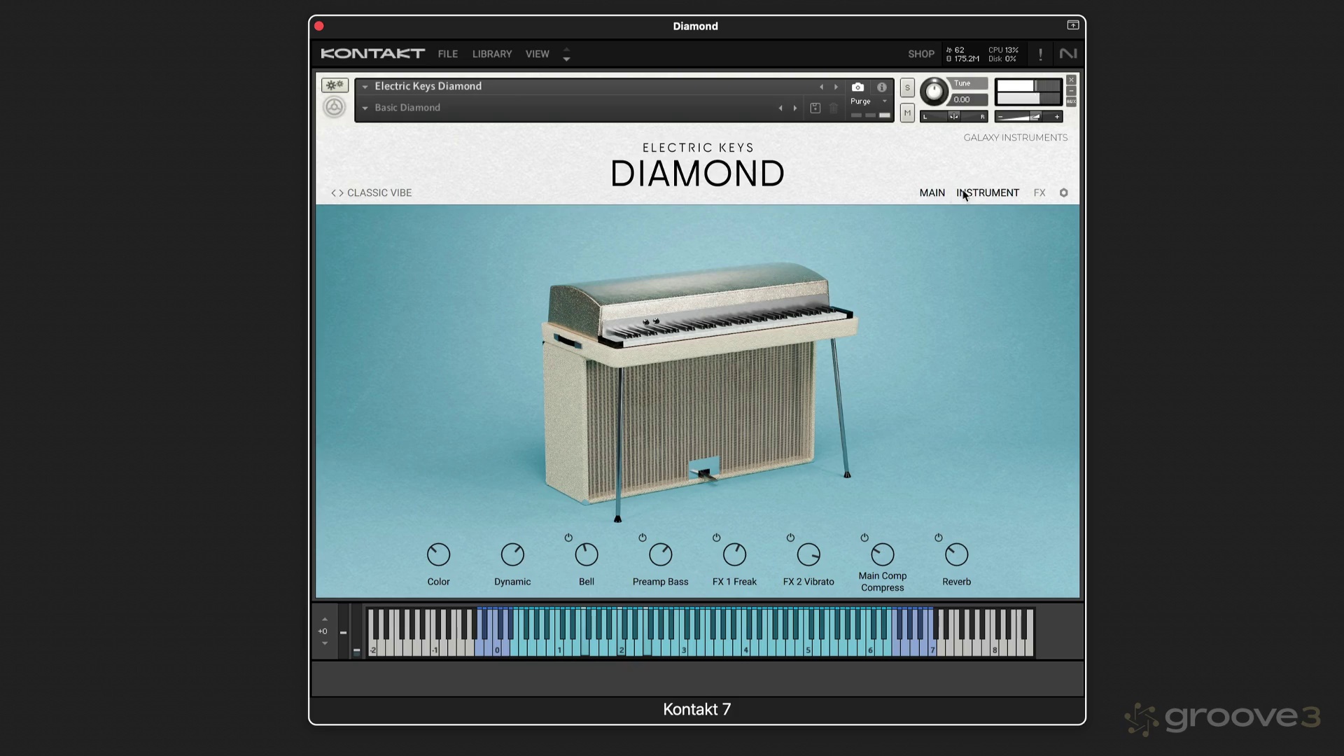The height and width of the screenshot is (756, 1344).
Task: Delete the current snapshot trash icon
Action: coord(834,108)
